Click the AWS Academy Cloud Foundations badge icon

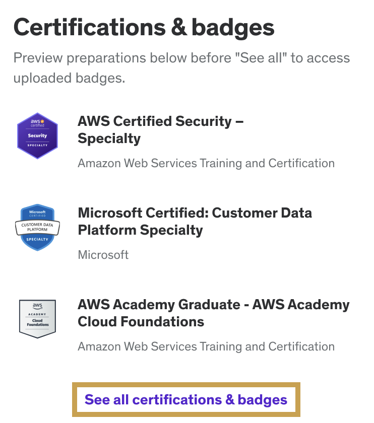[37, 317]
